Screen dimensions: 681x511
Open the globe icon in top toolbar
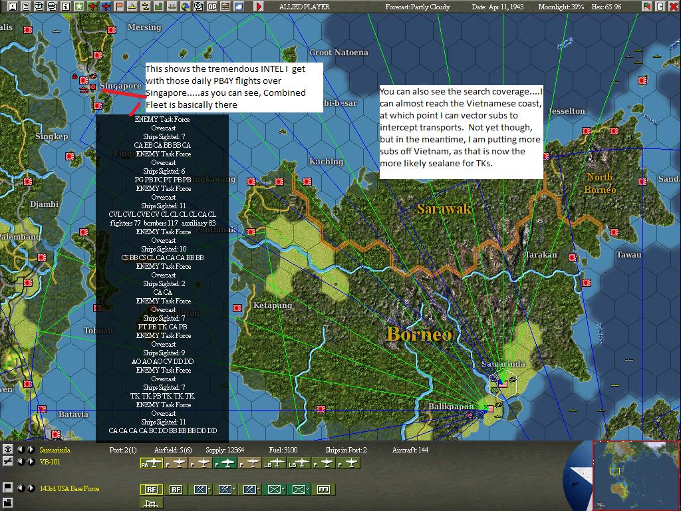[186, 7]
